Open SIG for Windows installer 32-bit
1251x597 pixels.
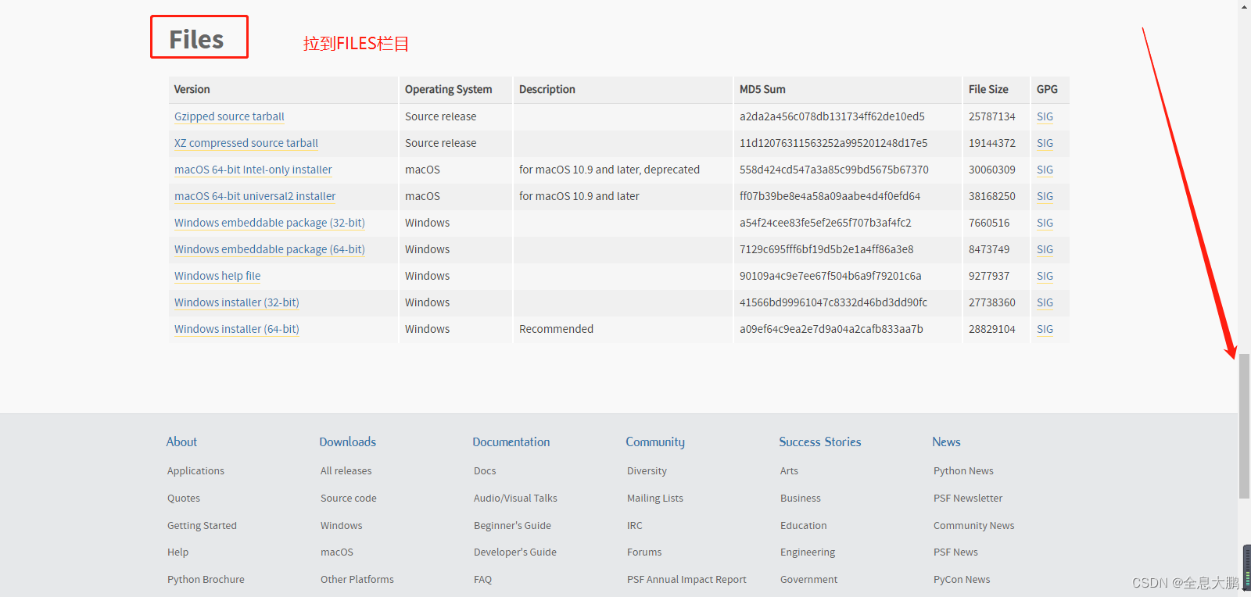[x=1045, y=302]
